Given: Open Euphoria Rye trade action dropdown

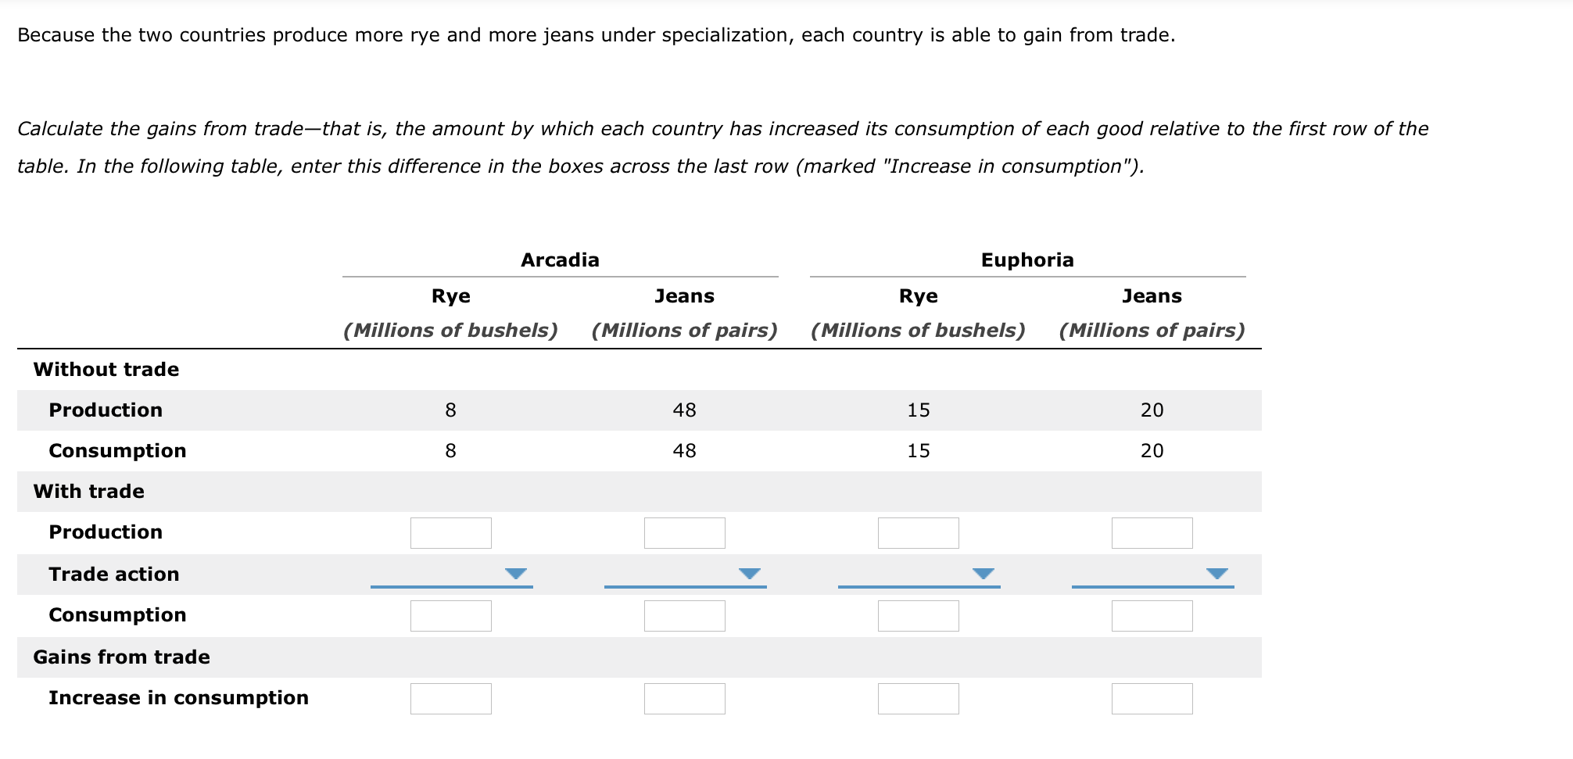Looking at the screenshot, I should click(919, 575).
